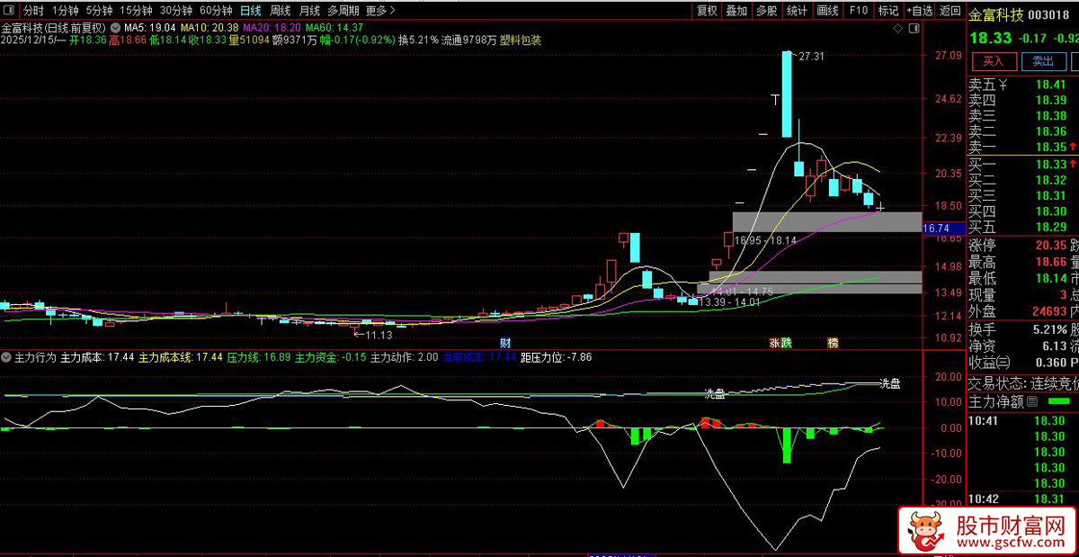Viewport: 1079px width, 557px height.
Task: Expand the 更多 periods menu
Action: tap(381, 11)
